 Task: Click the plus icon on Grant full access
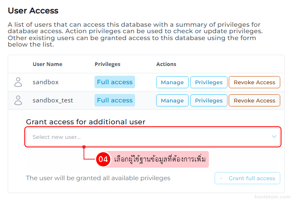coord(221,178)
